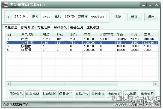Viewport: 163px width, 109px height.
Task: Click the 真气 column header
Action: (149, 35)
